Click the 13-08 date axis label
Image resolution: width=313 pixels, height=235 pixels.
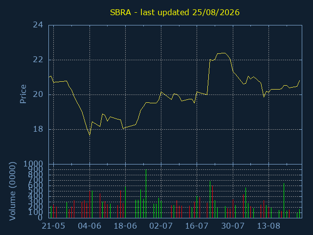(268, 226)
